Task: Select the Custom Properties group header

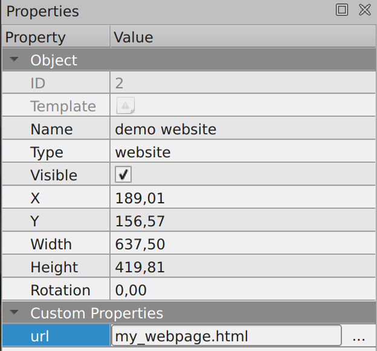Action: click(189, 313)
